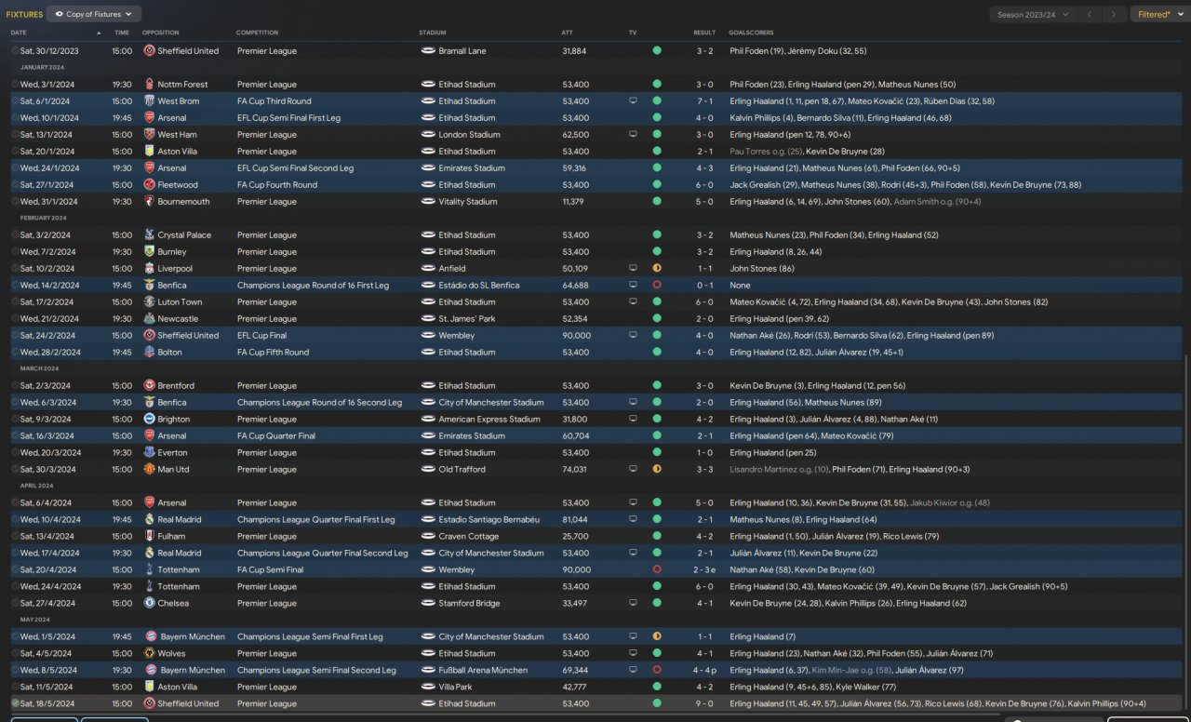Screen dimensions: 1191x722
Task: Tick the selection circle for Sat, 30/12/2023
Action: point(15,51)
